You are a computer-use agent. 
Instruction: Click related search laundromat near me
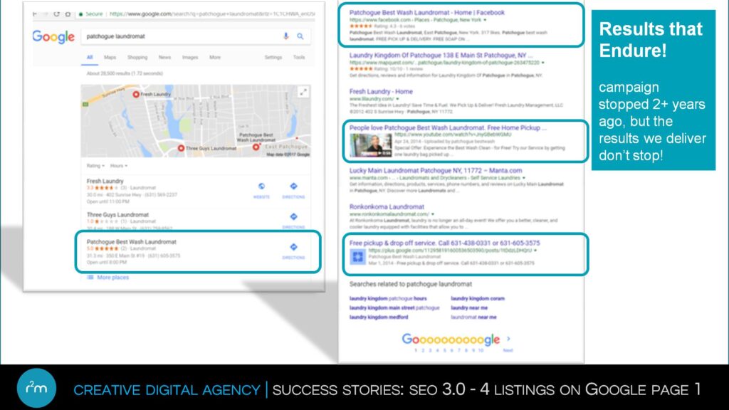(x=473, y=317)
